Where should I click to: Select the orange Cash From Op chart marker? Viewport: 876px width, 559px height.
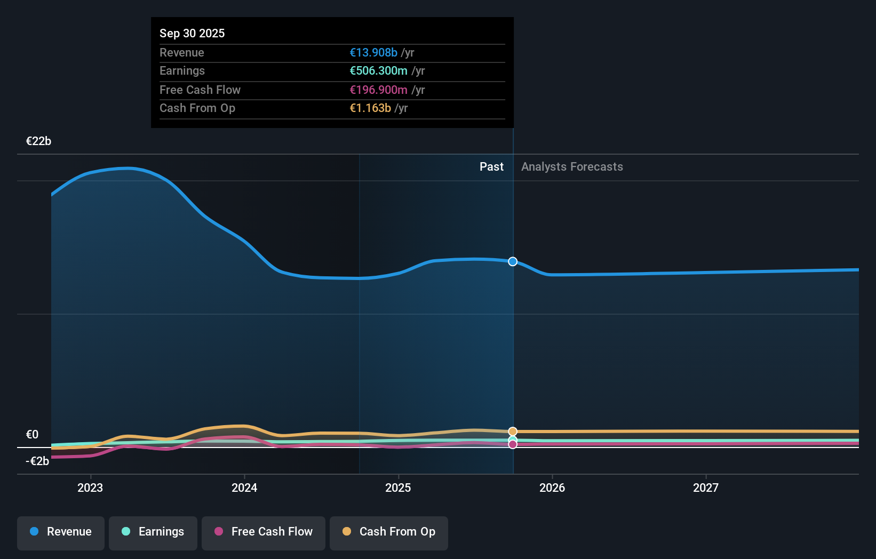(x=513, y=431)
